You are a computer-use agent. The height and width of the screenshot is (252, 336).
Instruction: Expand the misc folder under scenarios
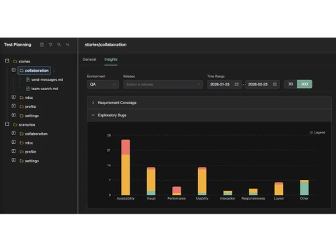point(13,142)
